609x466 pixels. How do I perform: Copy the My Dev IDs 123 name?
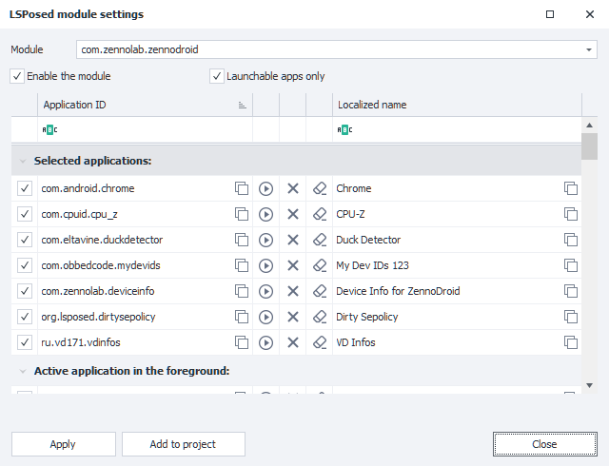click(x=571, y=265)
